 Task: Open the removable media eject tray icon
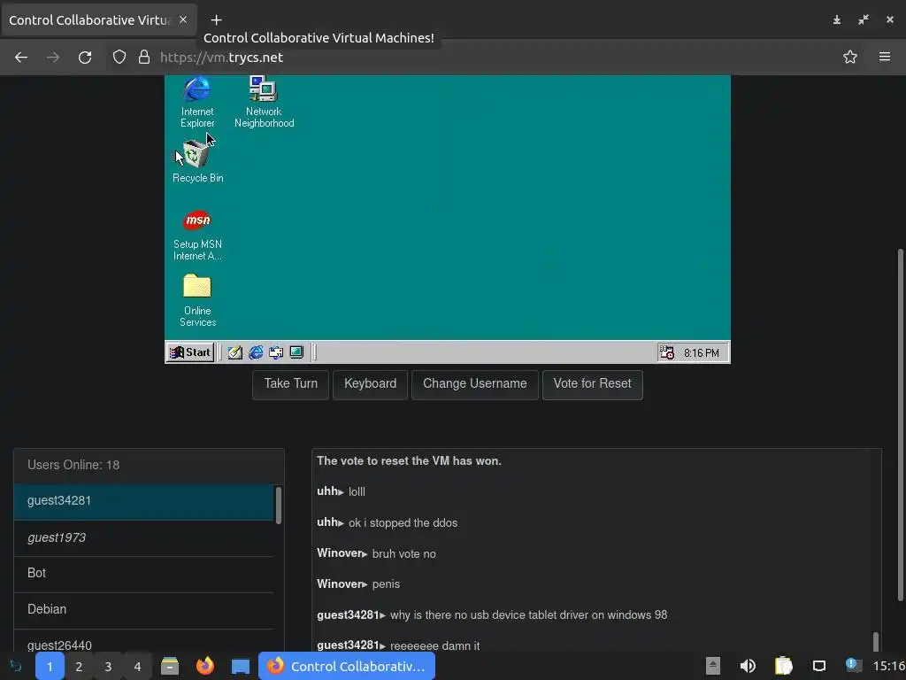pos(713,666)
